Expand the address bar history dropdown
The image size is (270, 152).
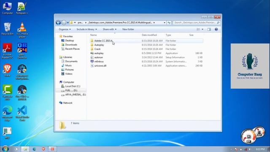click(165, 22)
